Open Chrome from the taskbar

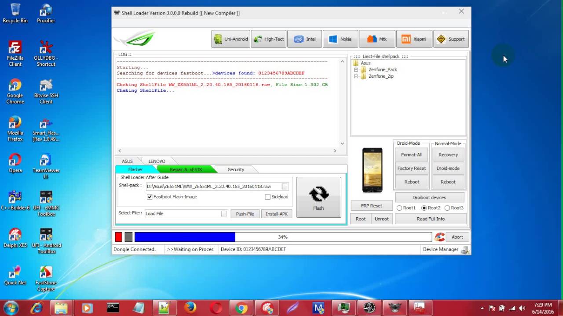[x=241, y=308]
